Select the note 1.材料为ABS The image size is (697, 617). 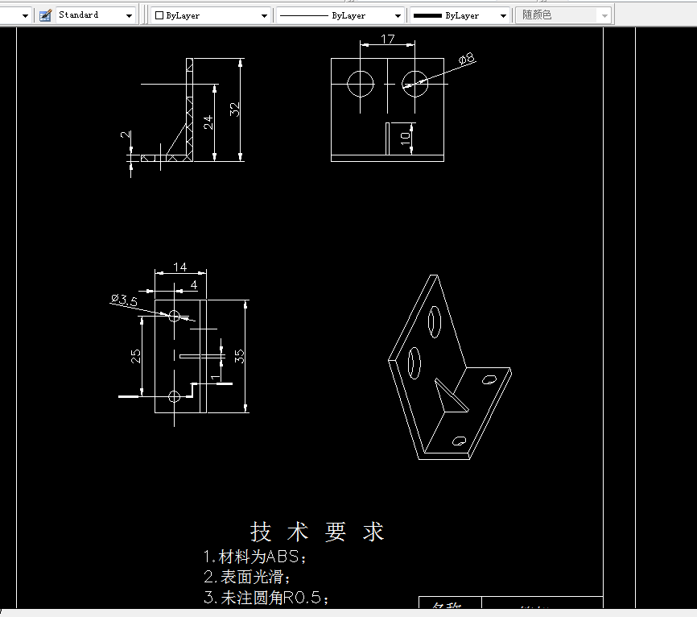(254, 557)
